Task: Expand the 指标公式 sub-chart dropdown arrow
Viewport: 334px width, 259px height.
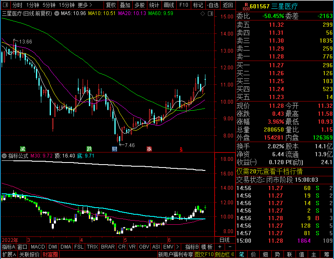Action: tap(4, 156)
